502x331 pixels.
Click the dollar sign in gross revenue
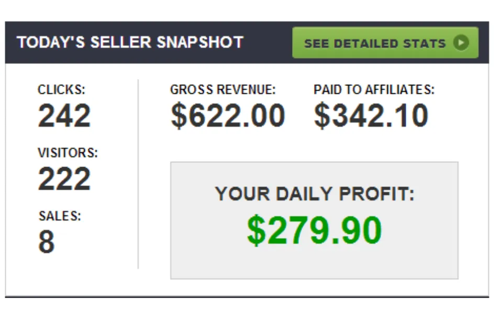(x=179, y=116)
